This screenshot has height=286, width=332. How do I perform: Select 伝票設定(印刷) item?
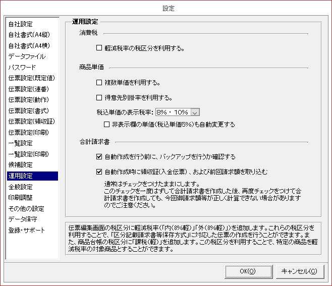pos(29,133)
